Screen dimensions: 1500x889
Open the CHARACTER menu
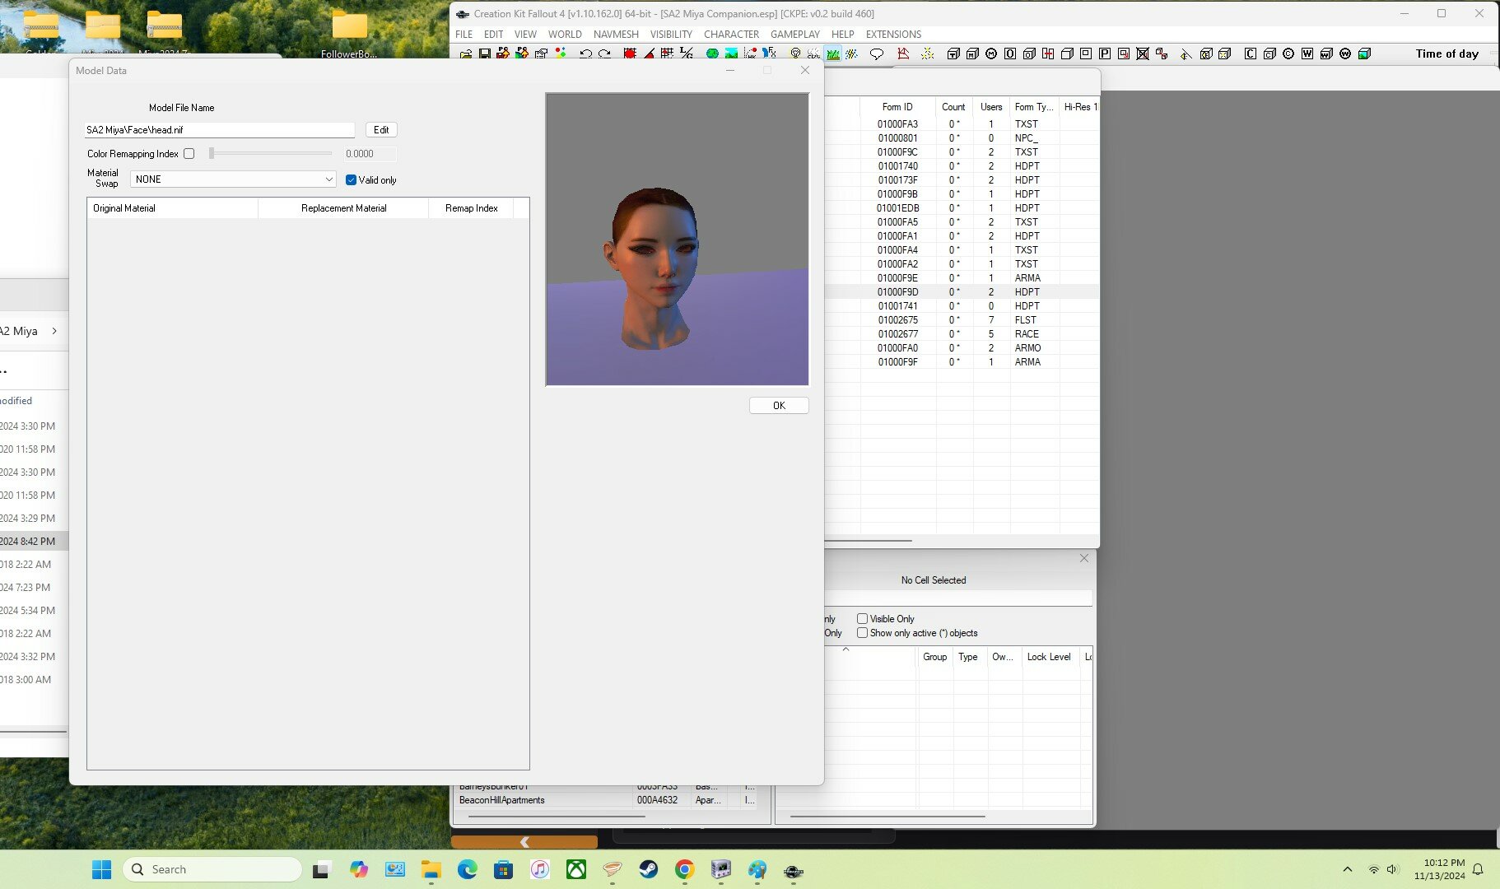[731, 35]
